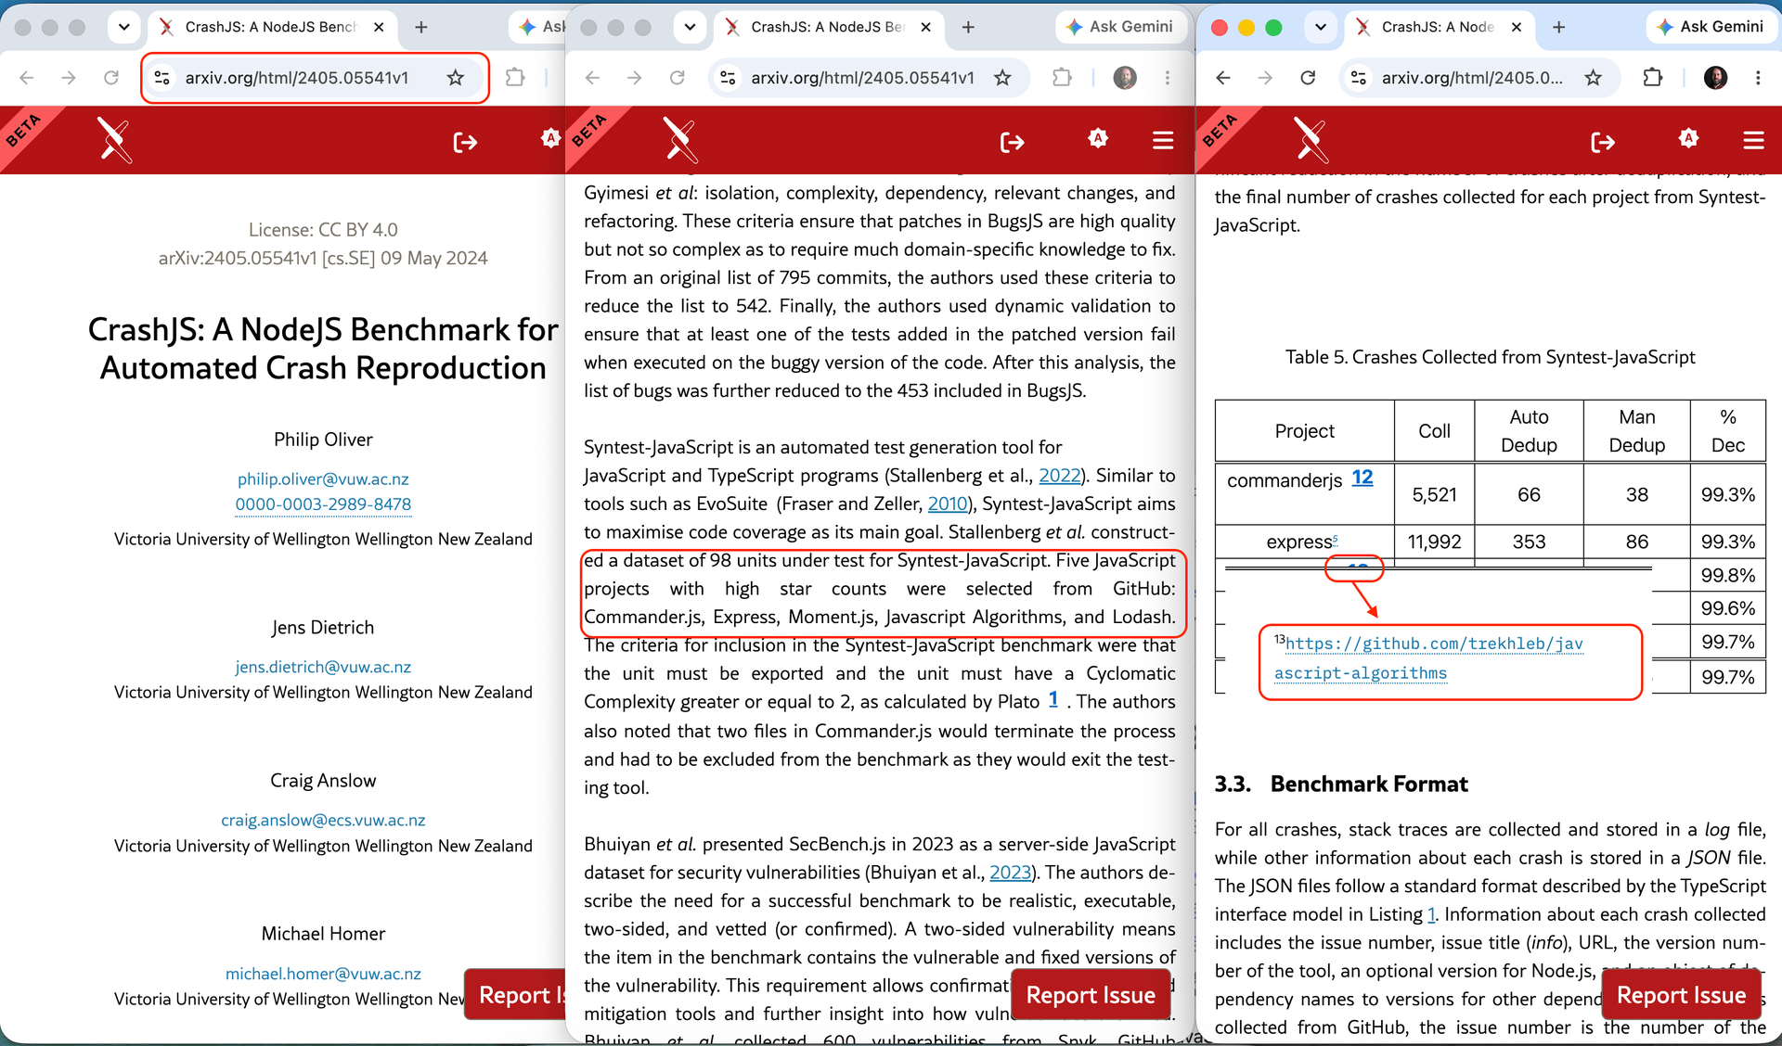The width and height of the screenshot is (1782, 1046).
Task: Go forward in the middle window
Action: 635,78
